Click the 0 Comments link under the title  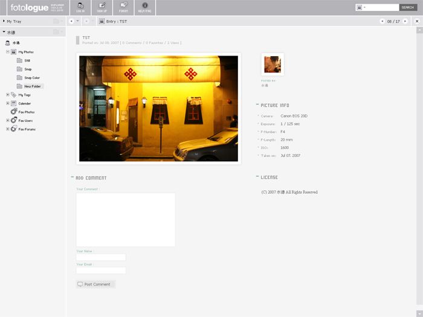(x=132, y=43)
